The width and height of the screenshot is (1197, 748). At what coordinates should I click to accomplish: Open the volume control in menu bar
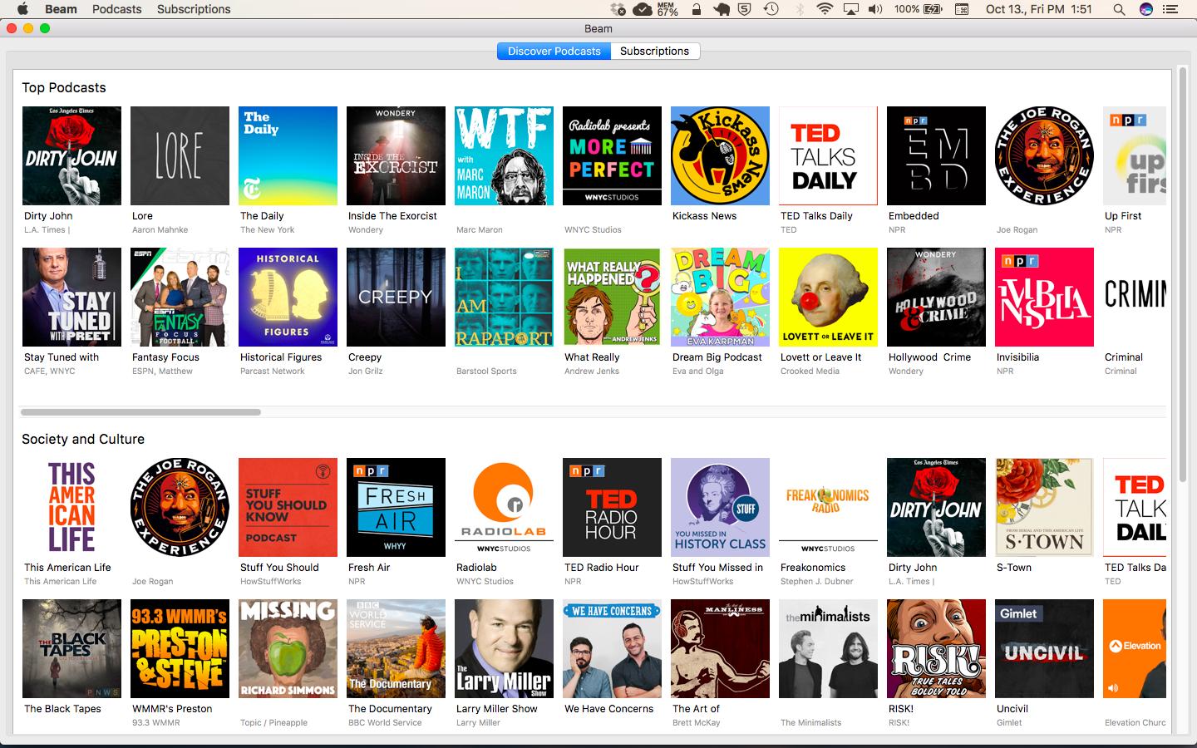pos(875,9)
